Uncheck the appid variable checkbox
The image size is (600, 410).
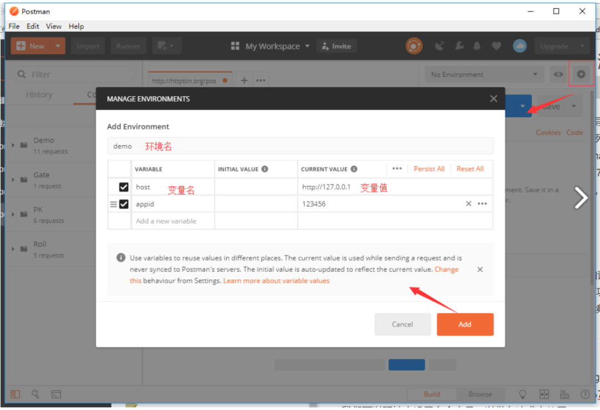click(123, 204)
